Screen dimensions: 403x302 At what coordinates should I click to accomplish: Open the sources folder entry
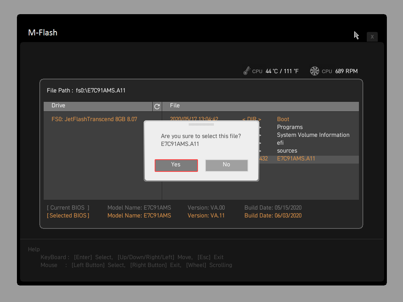pyautogui.click(x=287, y=151)
